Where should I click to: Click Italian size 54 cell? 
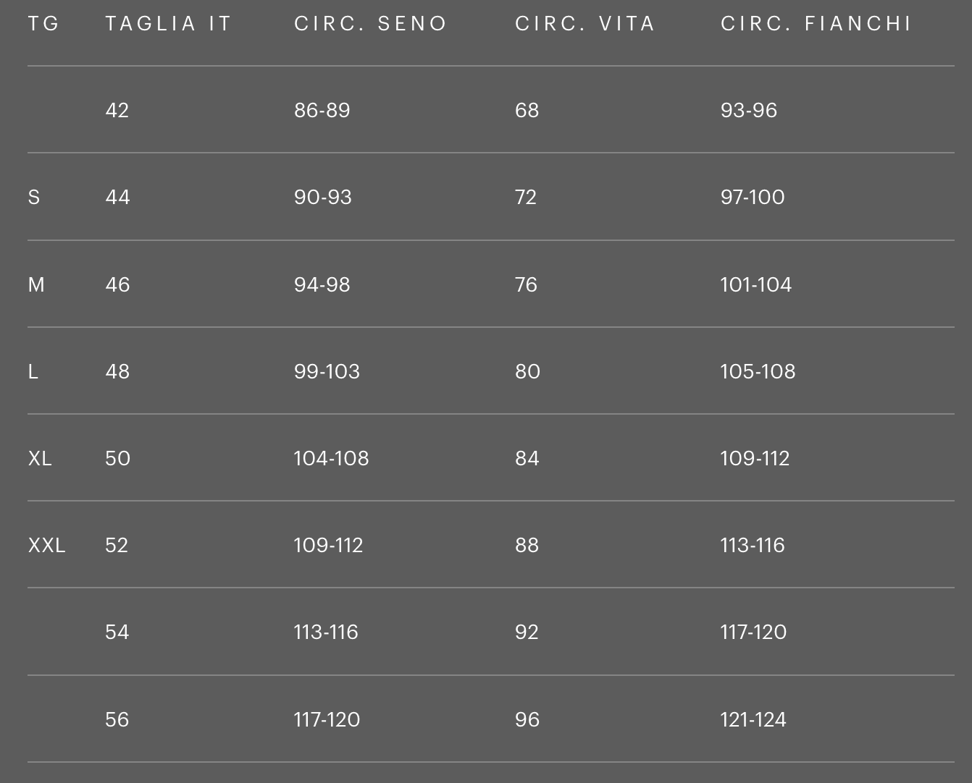tap(117, 632)
